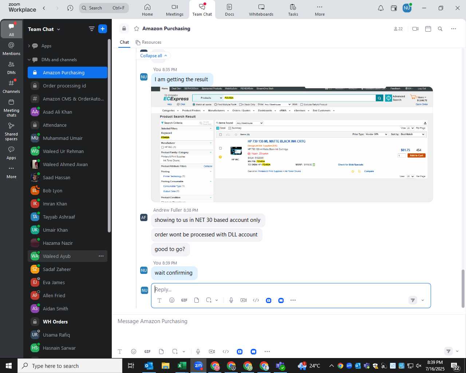The image size is (466, 373).
Task: Open the Tasks tab
Action: (293, 10)
